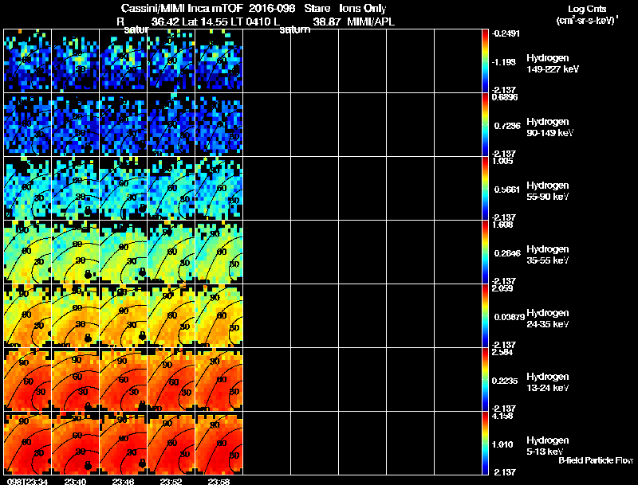Click the color bar for Hydrogen 13-24 keV
Screen dimensions: 638x485
(x=485, y=380)
